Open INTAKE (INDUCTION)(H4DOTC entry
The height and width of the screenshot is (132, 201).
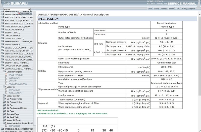(x=19, y=57)
